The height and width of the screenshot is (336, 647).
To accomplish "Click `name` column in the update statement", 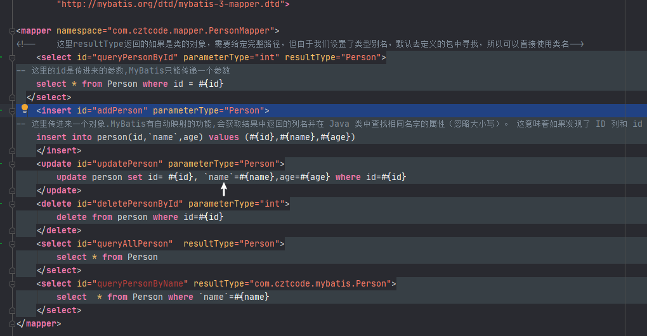I will [x=219, y=178].
